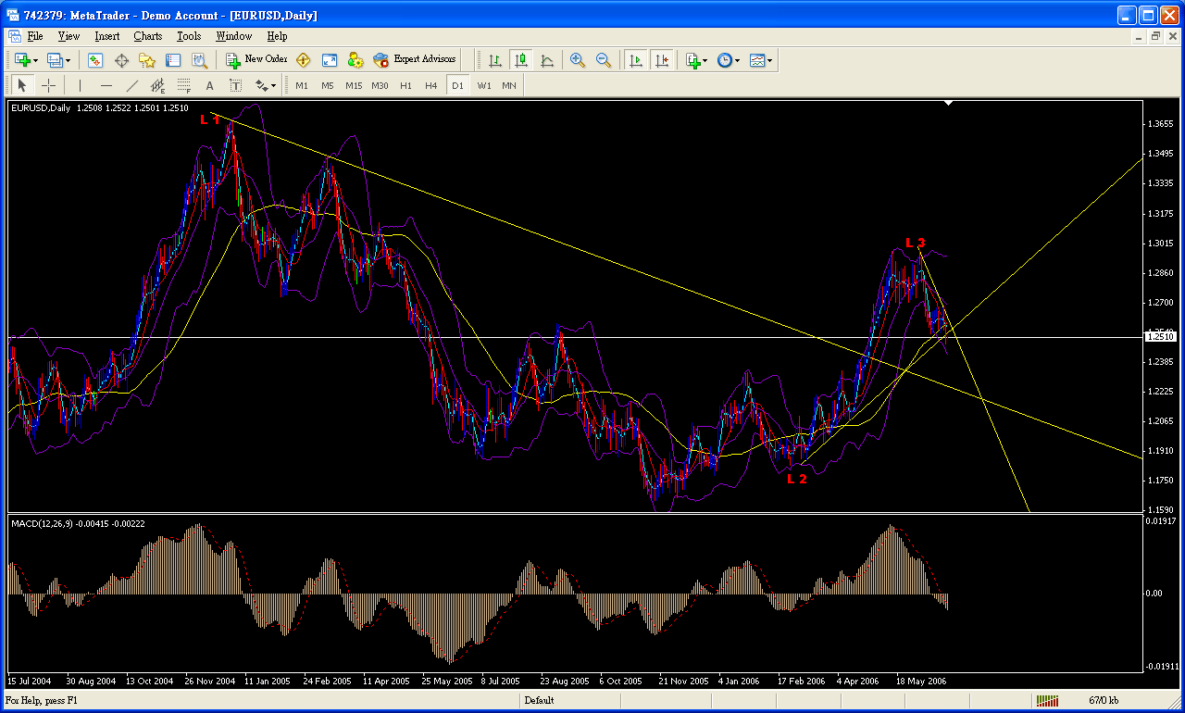Image resolution: width=1185 pixels, height=713 pixels.
Task: Set timeframe to W1 weekly
Action: pyautogui.click(x=484, y=85)
